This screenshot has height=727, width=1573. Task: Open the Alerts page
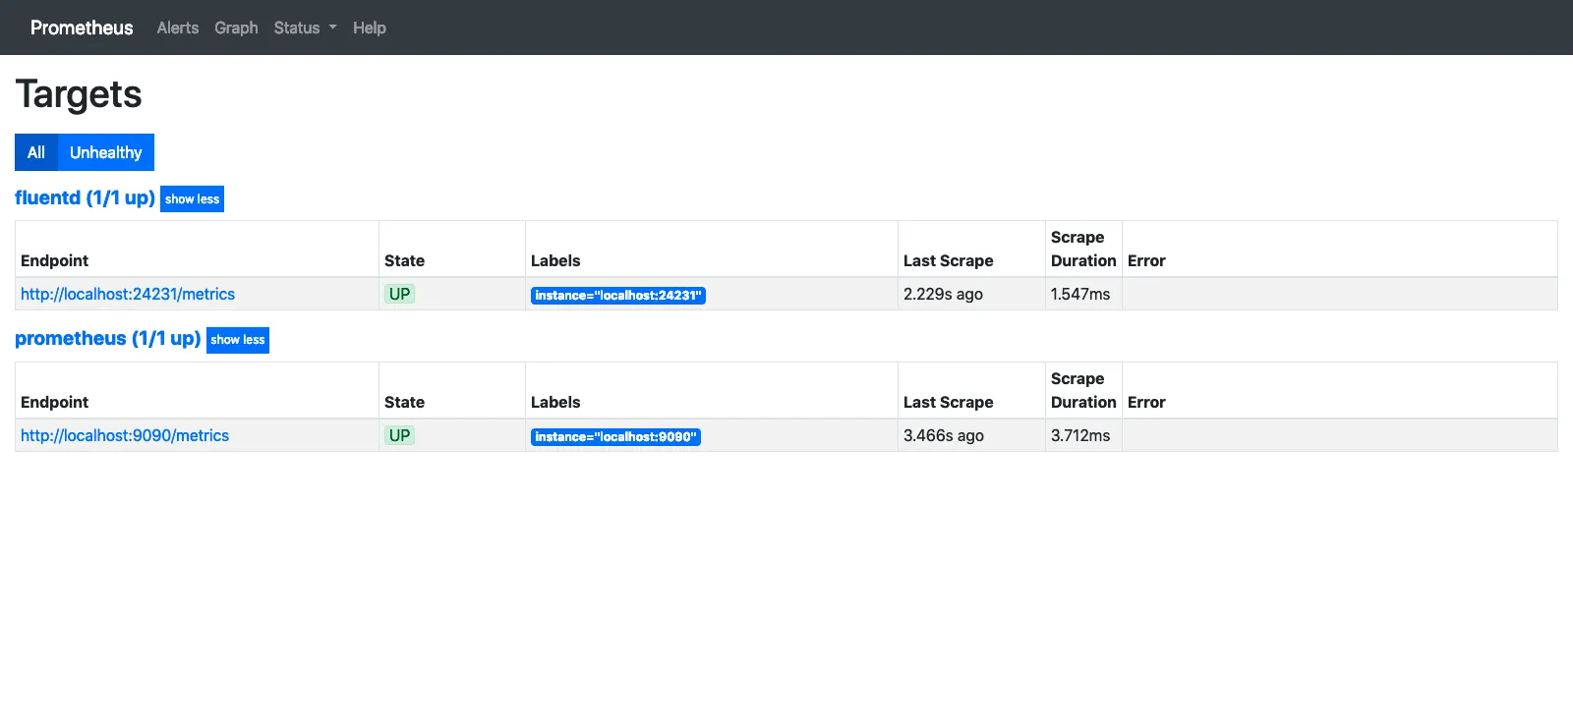click(178, 28)
